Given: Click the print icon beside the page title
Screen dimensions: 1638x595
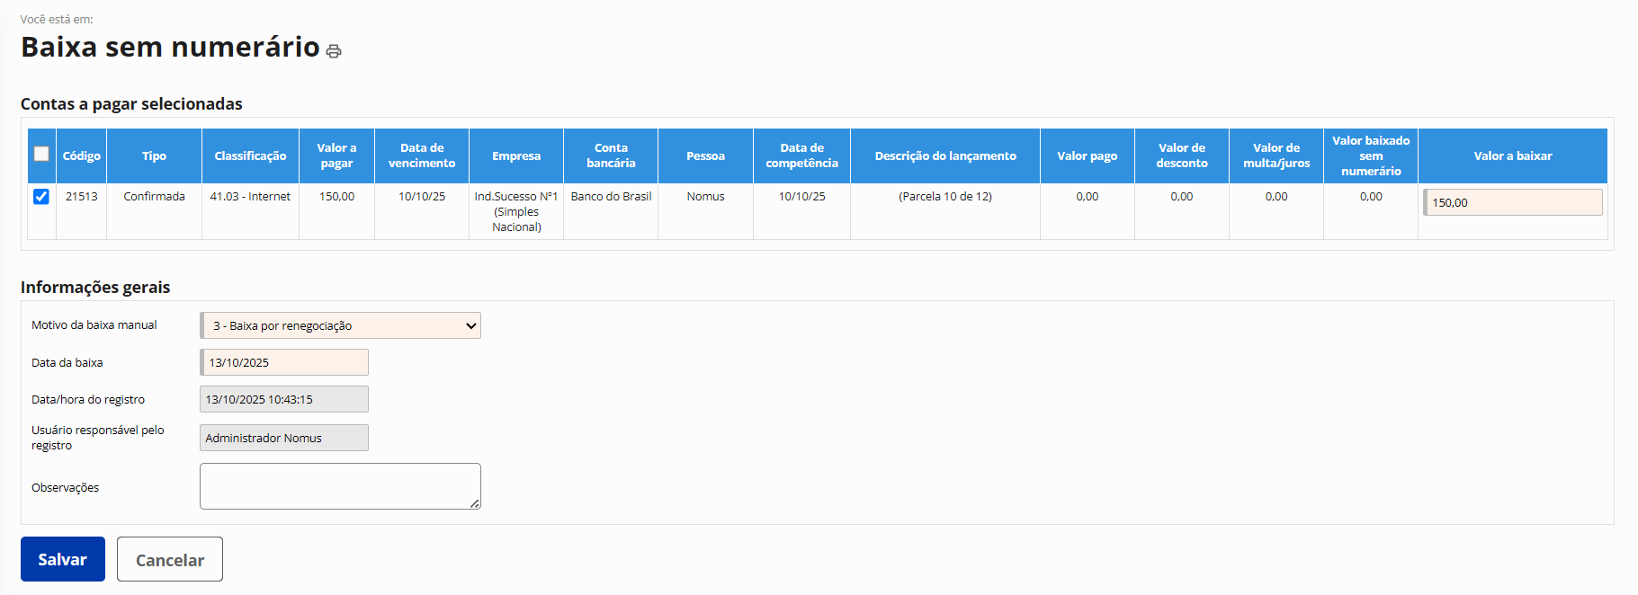Looking at the screenshot, I should [x=334, y=51].
